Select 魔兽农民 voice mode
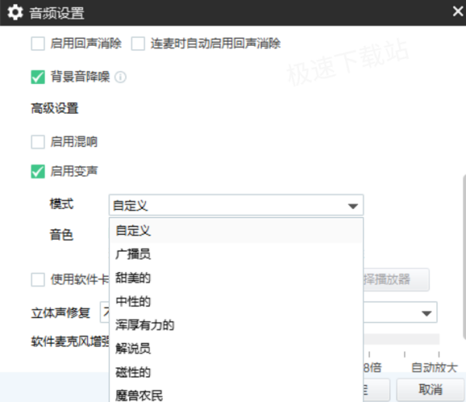 [236, 395]
